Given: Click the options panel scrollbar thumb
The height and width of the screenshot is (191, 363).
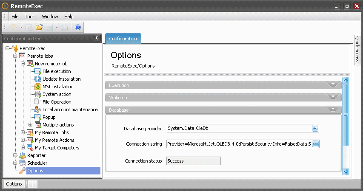Looking at the screenshot, I should point(346,115).
